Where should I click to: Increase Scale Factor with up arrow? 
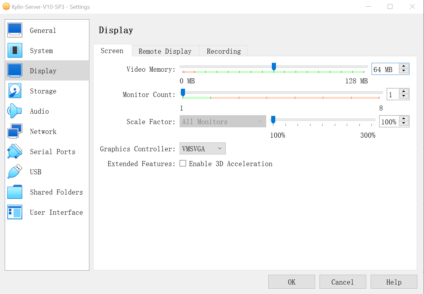[x=404, y=119]
